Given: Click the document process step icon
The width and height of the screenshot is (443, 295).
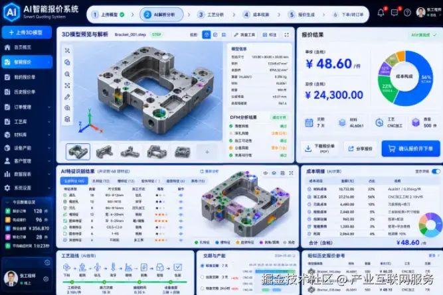Looking at the screenshot, I should point(144,267).
